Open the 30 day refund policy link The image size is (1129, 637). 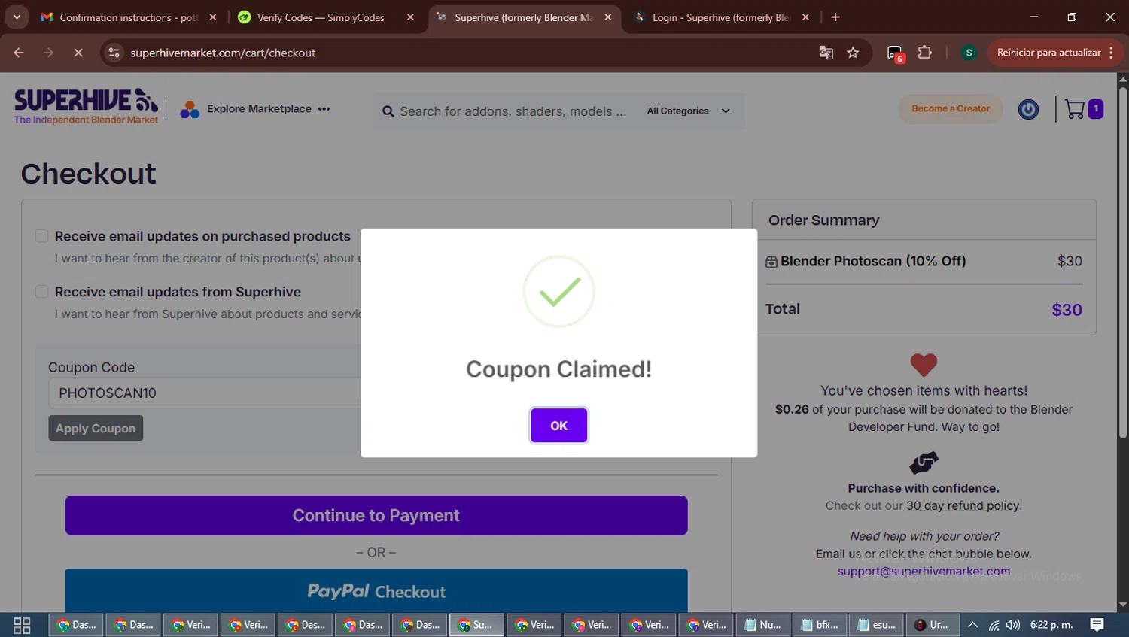click(963, 505)
